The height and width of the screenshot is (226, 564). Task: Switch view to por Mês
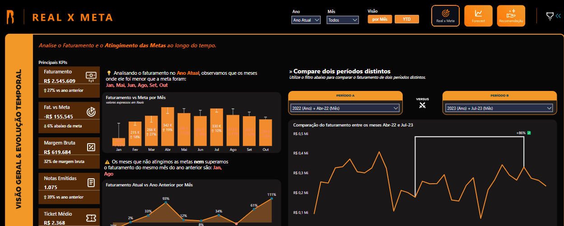tap(380, 19)
